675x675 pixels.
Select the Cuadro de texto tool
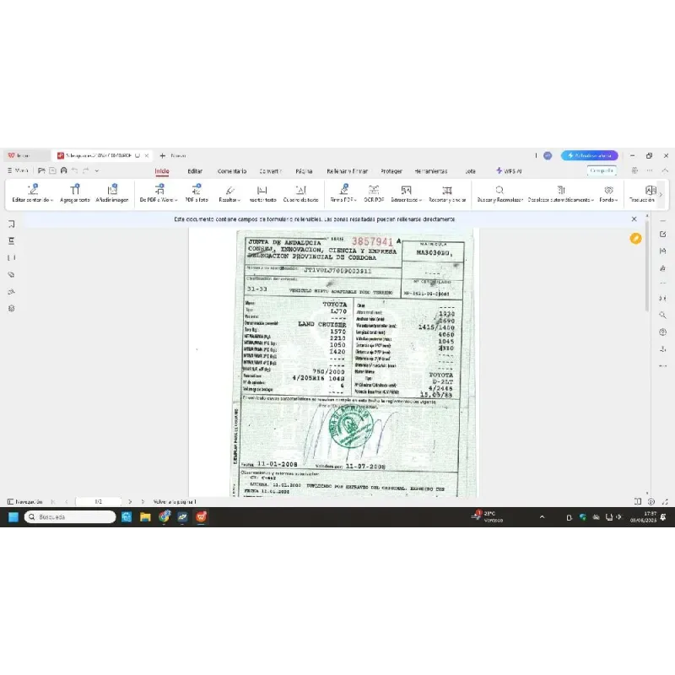pyautogui.click(x=300, y=194)
